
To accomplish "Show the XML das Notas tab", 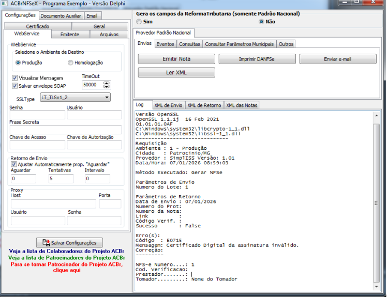I will pyautogui.click(x=242, y=105).
